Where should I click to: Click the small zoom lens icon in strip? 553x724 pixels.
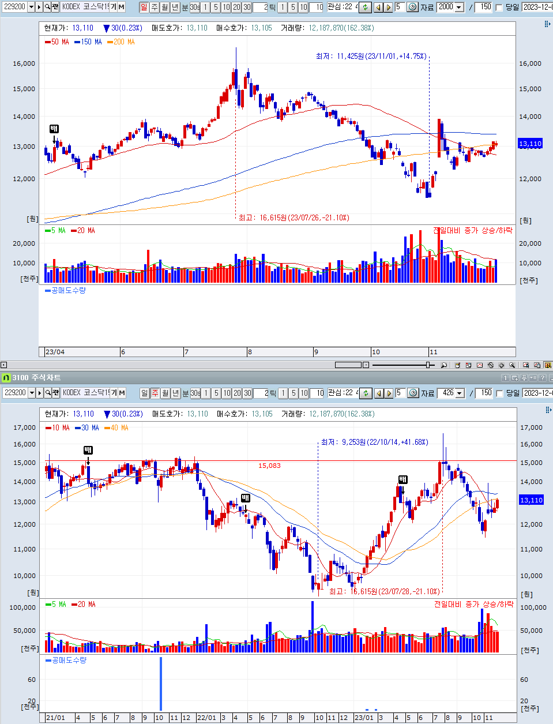tap(512, 365)
